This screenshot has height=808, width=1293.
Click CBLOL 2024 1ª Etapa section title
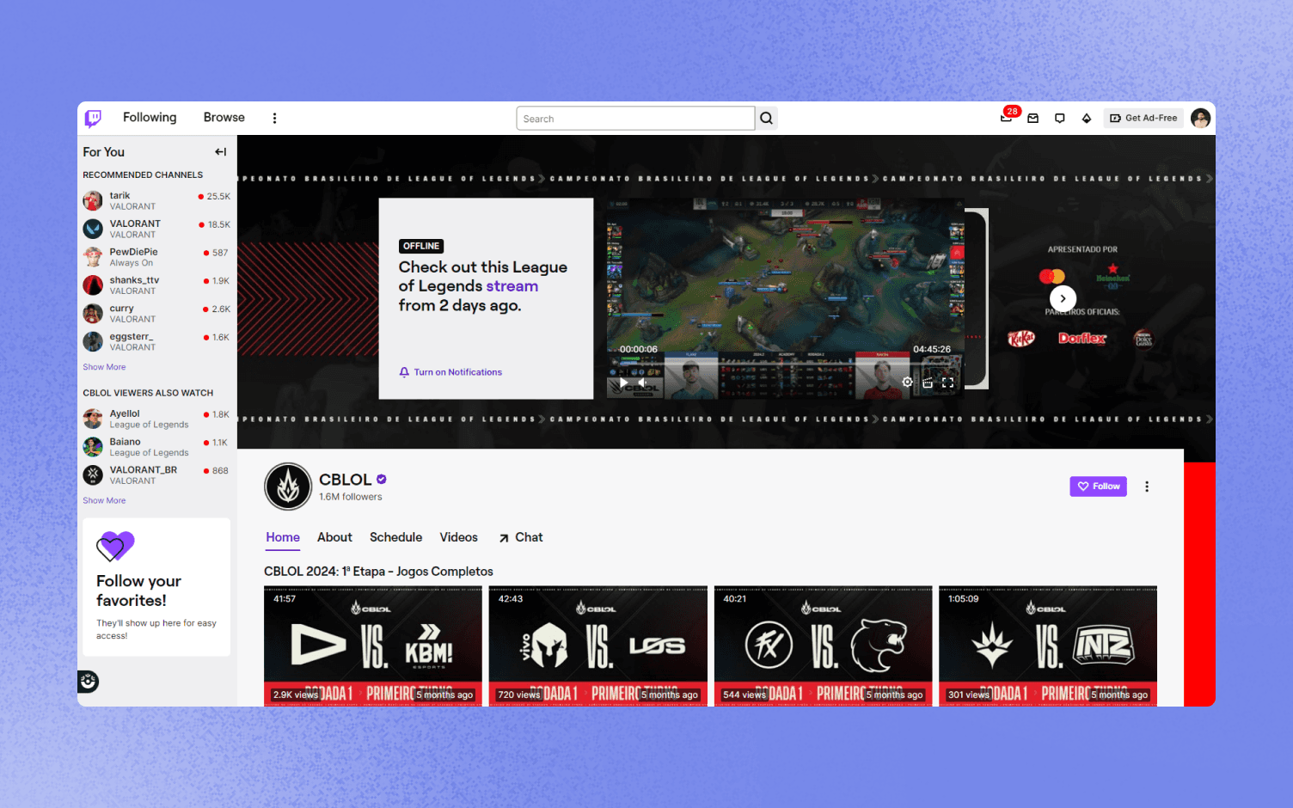click(378, 572)
